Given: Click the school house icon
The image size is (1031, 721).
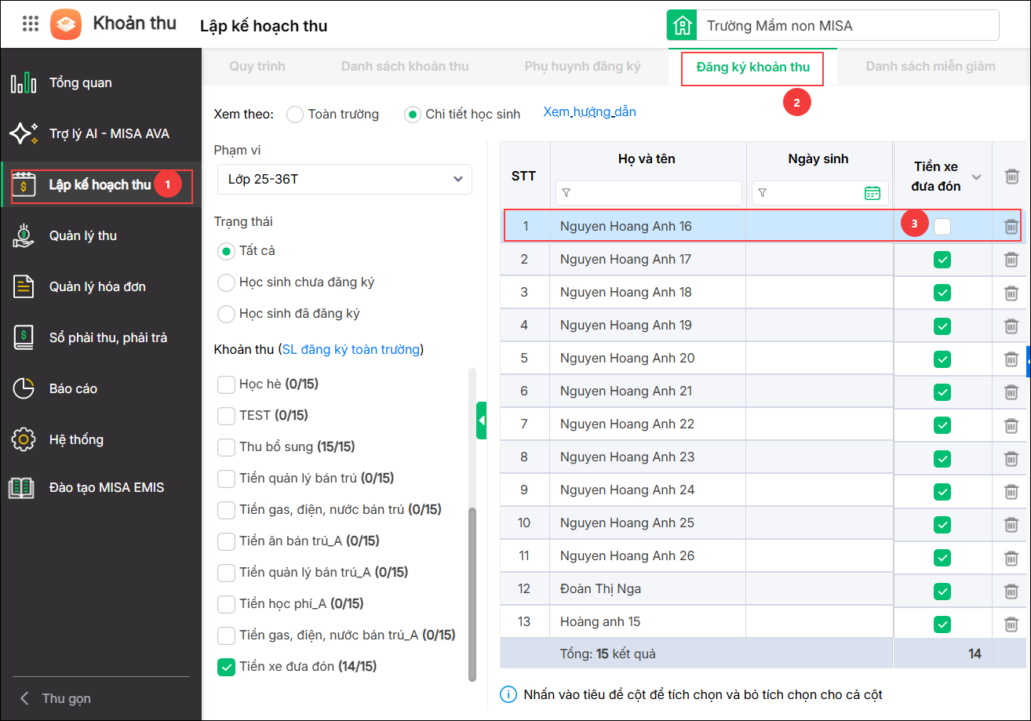Looking at the screenshot, I should point(682,25).
